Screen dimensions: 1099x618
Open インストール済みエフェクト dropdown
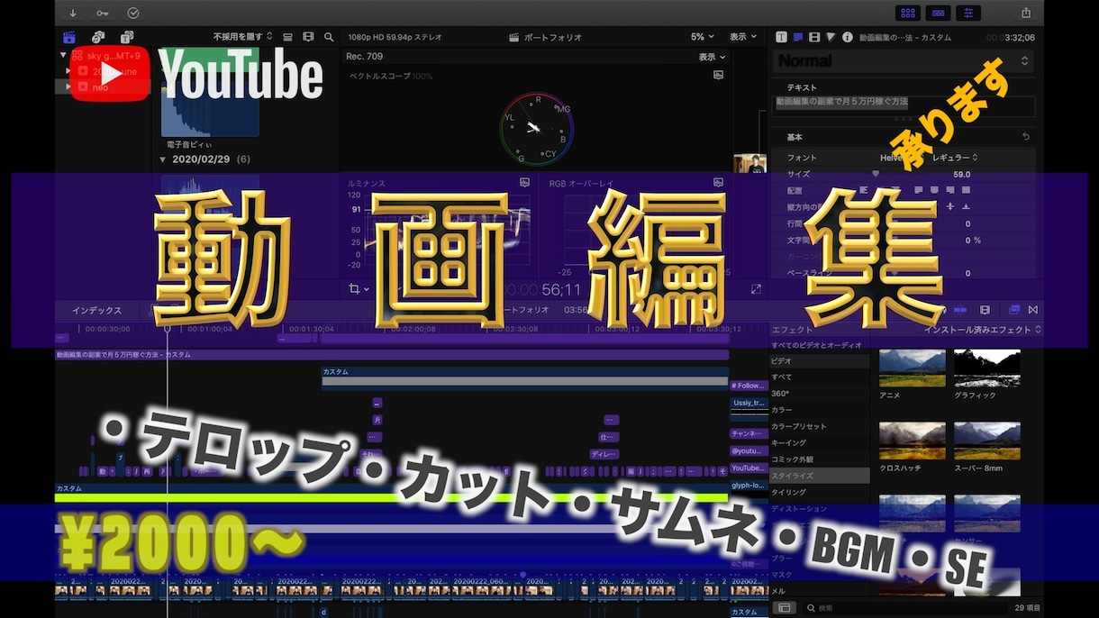(983, 330)
